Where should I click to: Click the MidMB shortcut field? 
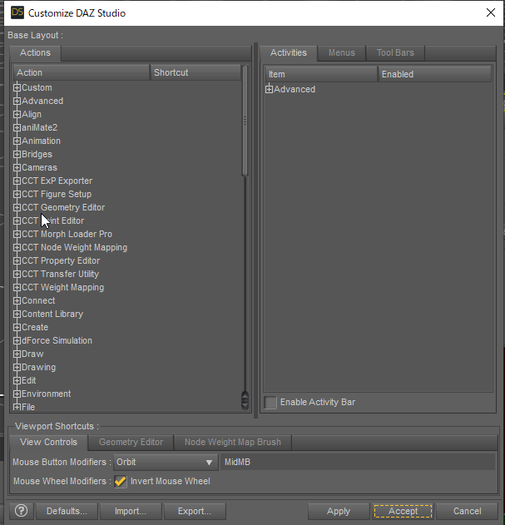click(x=358, y=462)
